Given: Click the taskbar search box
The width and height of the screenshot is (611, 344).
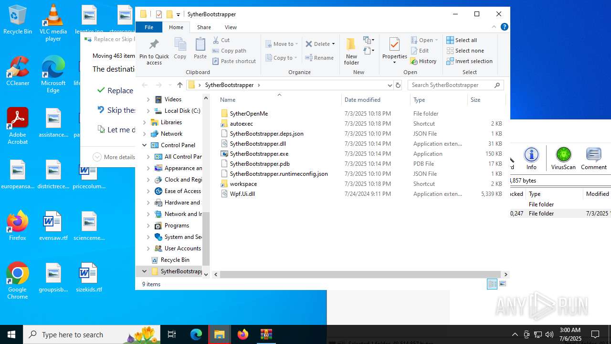Looking at the screenshot, I should (x=92, y=334).
